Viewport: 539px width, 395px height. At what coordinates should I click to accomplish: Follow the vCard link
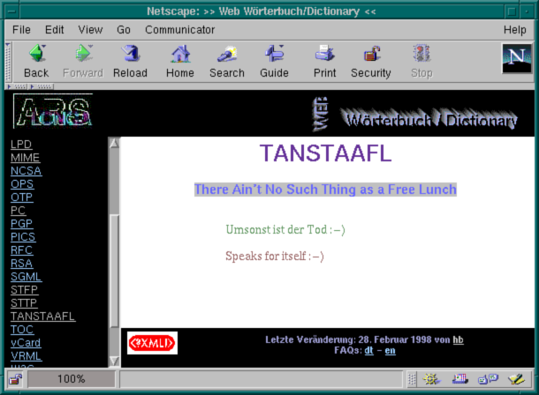coord(26,343)
